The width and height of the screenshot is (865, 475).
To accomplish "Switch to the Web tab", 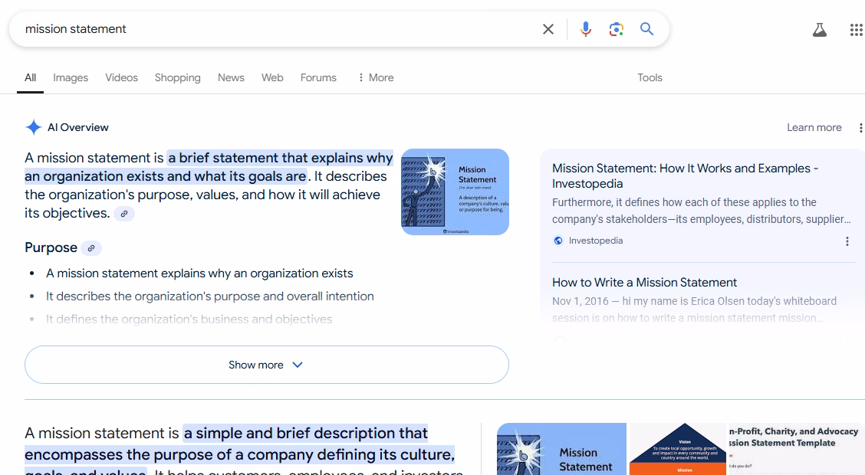I will [x=272, y=77].
